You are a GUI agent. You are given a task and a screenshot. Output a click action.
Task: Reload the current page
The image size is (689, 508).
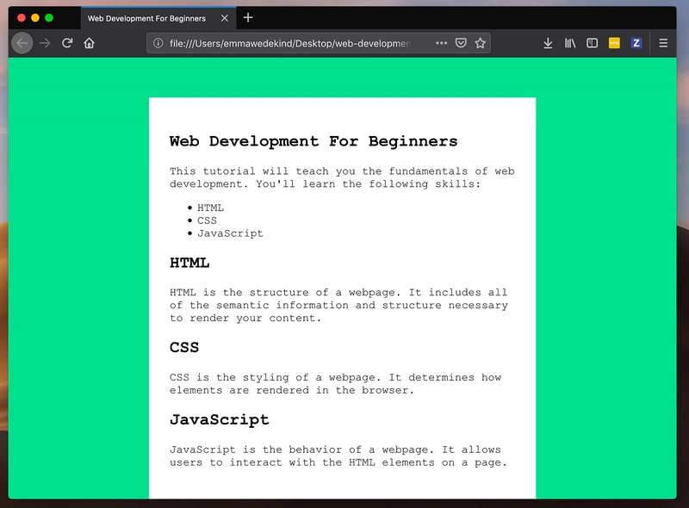tap(67, 43)
